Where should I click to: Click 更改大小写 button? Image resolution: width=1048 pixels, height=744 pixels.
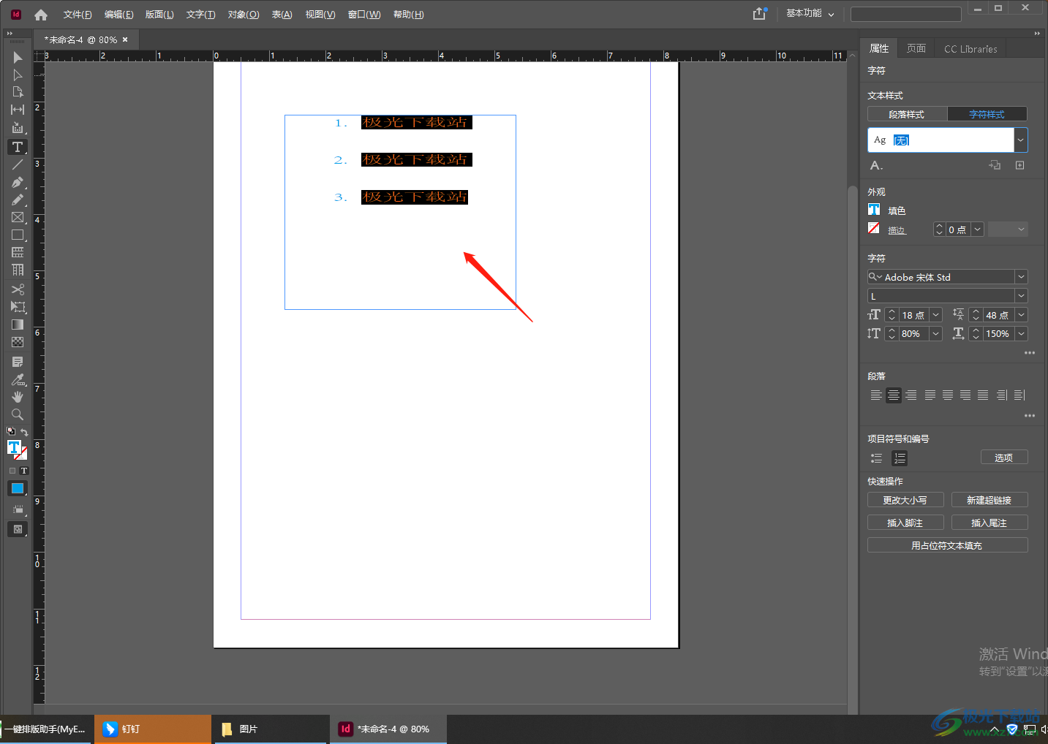tap(905, 500)
